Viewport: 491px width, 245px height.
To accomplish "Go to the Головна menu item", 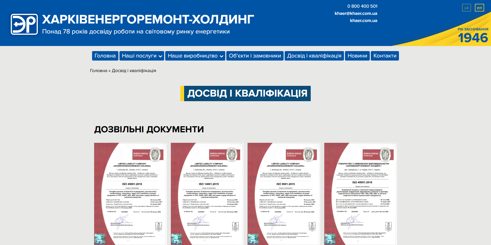I will point(105,56).
